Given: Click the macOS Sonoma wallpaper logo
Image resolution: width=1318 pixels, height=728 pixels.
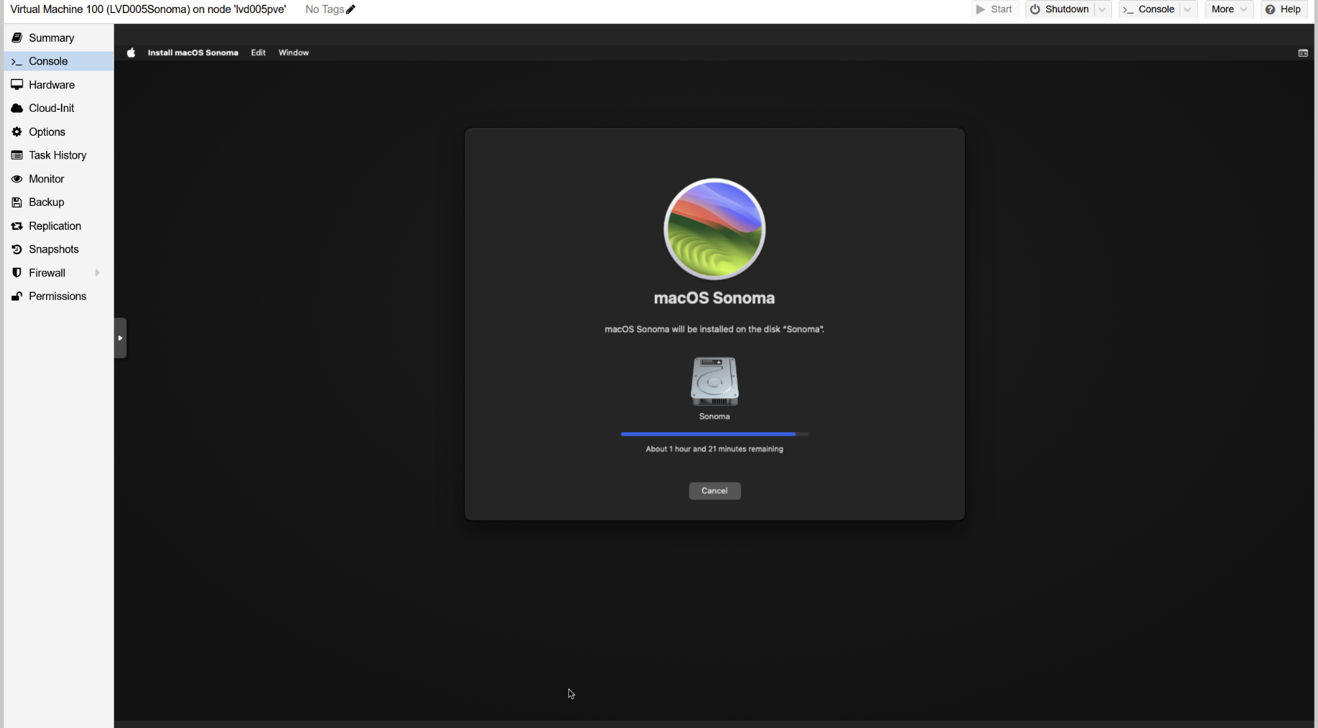Looking at the screenshot, I should point(715,229).
